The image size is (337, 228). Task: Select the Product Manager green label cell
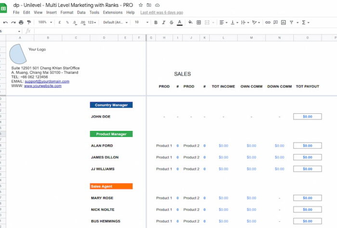(111, 134)
